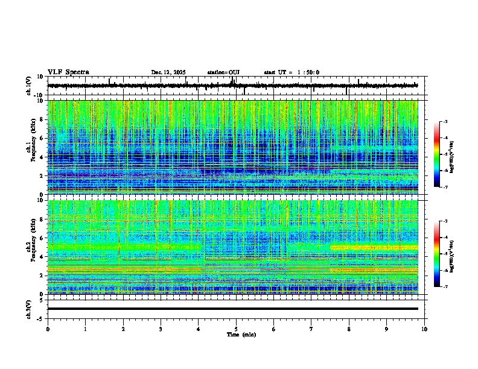Click the ch.1 waveform trace plot
478x369 pixels.
[232, 86]
